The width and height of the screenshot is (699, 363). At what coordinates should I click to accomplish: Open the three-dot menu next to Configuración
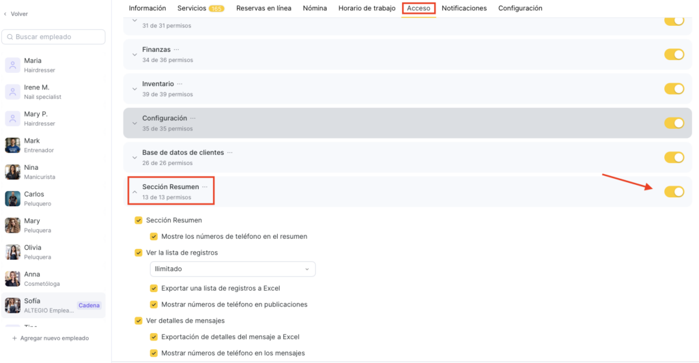[192, 118]
